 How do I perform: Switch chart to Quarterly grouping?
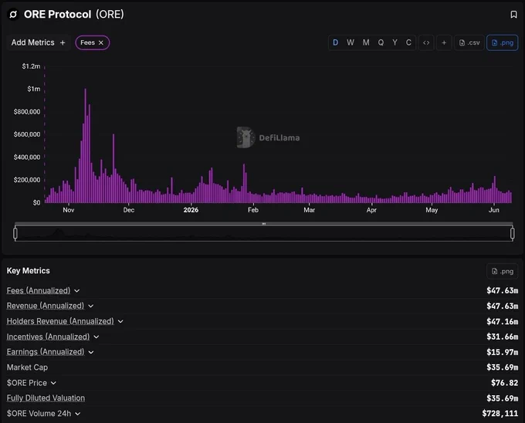(x=381, y=42)
